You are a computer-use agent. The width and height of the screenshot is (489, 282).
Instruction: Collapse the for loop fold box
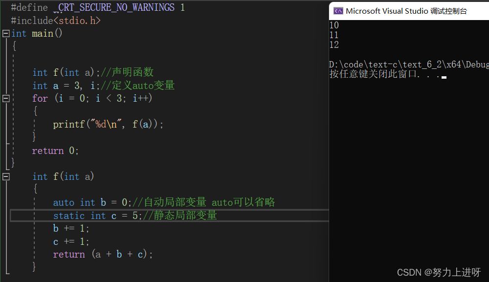[6, 98]
